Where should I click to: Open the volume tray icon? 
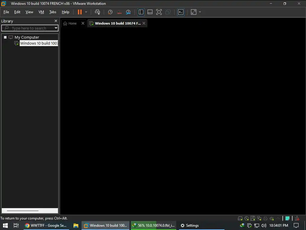click(264, 226)
